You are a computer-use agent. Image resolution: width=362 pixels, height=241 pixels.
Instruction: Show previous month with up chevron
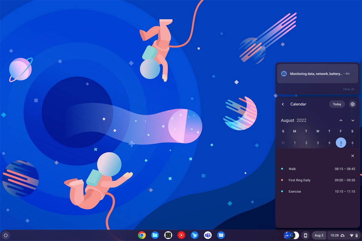coord(341,120)
